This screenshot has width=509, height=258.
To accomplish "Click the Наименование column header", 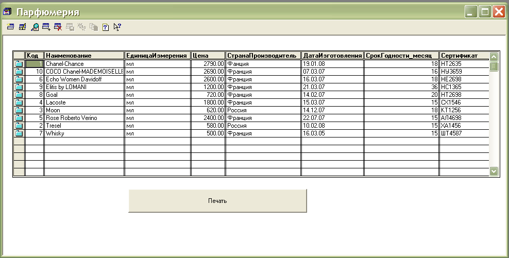I will click(84, 56).
